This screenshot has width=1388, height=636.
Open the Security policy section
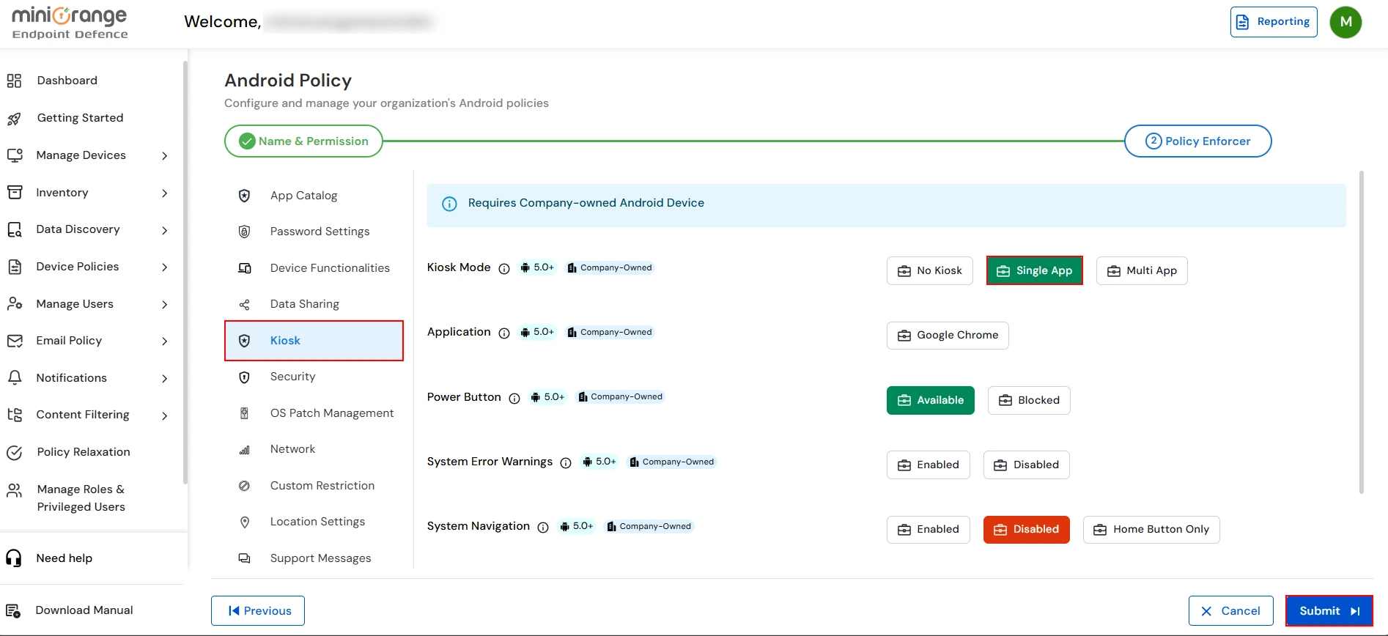pyautogui.click(x=292, y=377)
